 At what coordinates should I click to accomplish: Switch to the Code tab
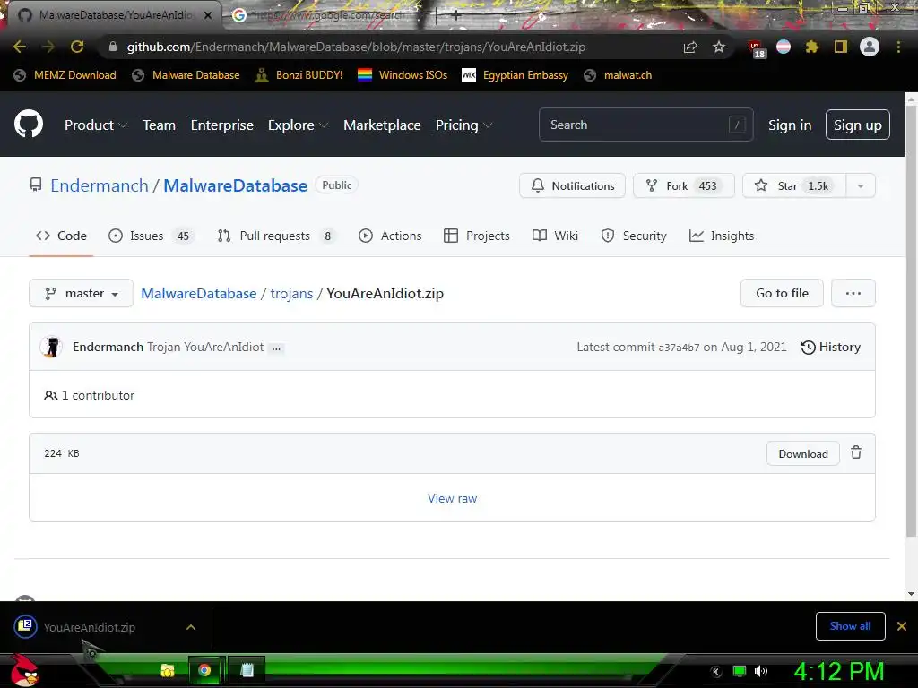click(x=61, y=236)
